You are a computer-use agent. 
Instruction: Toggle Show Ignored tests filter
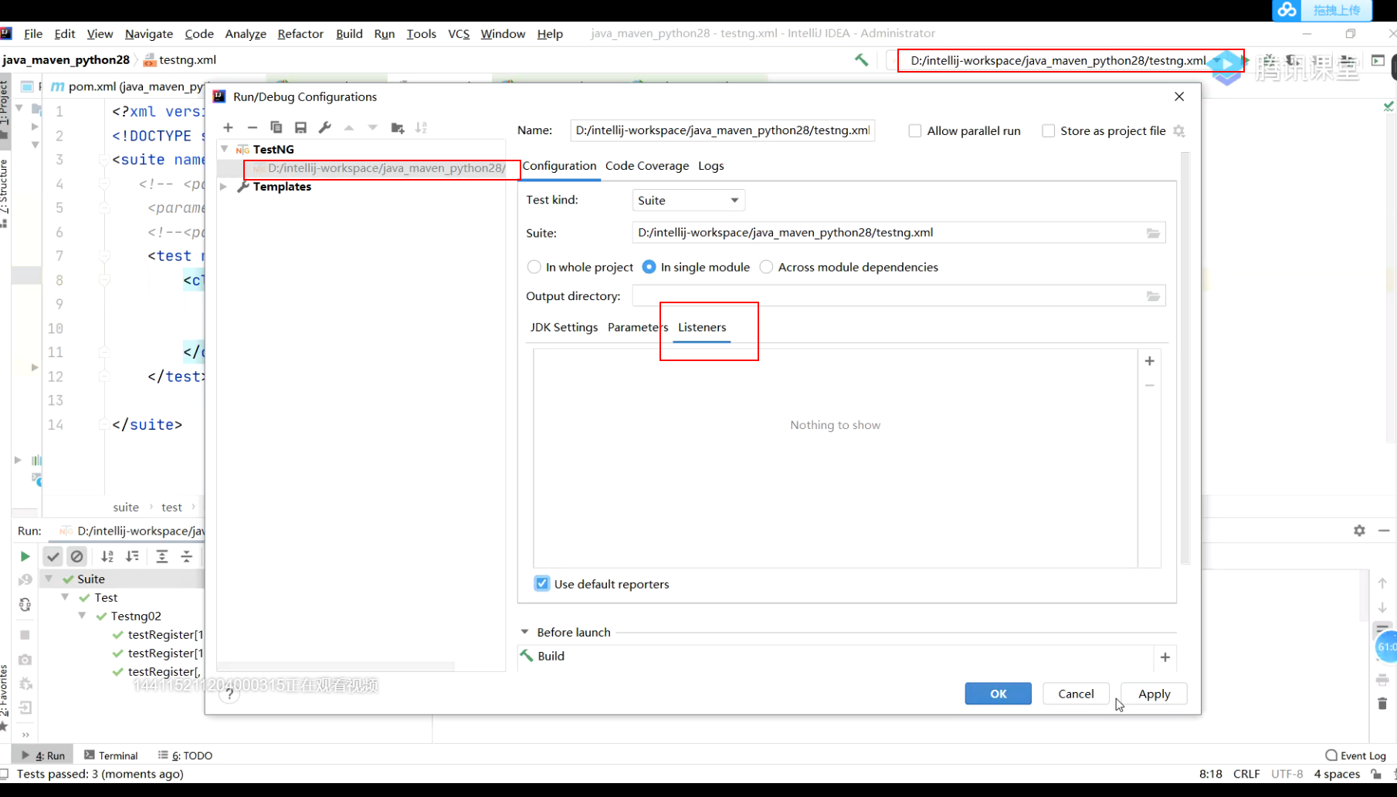tap(77, 556)
